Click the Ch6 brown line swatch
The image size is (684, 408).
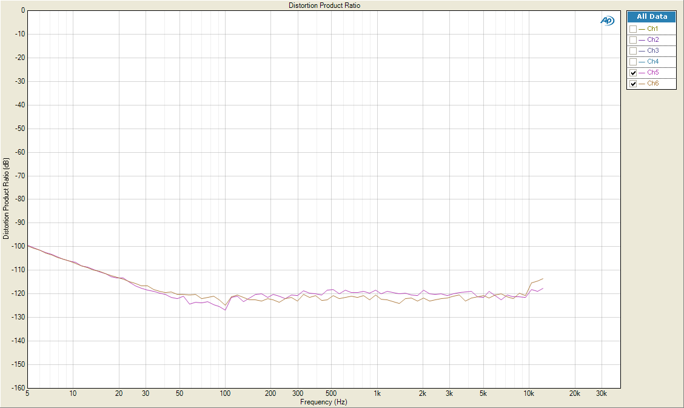point(642,84)
